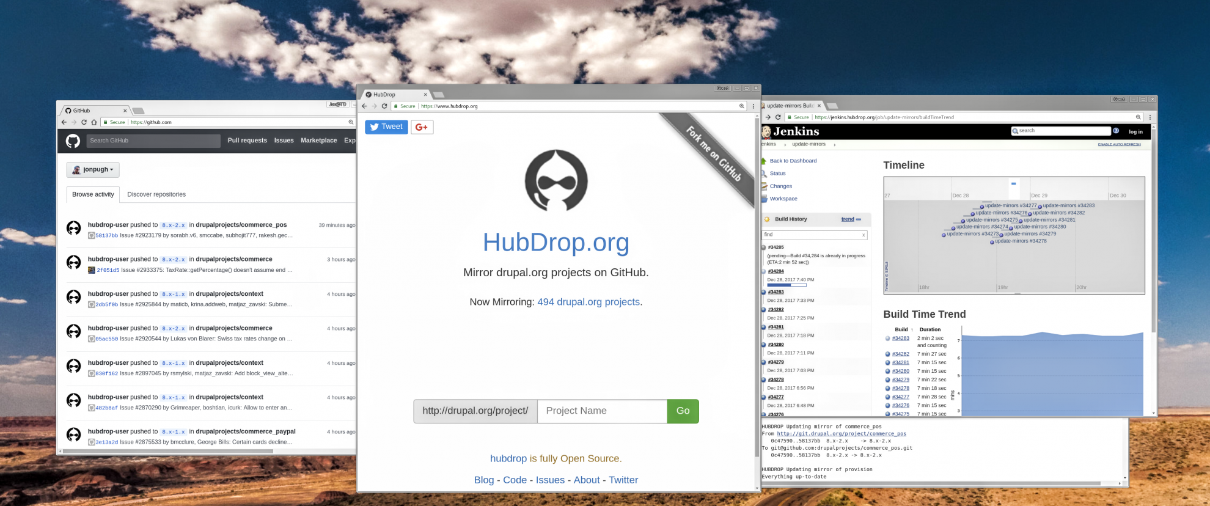The image size is (1210, 506).
Task: Close the update-mirrors Build tab
Action: coord(819,106)
